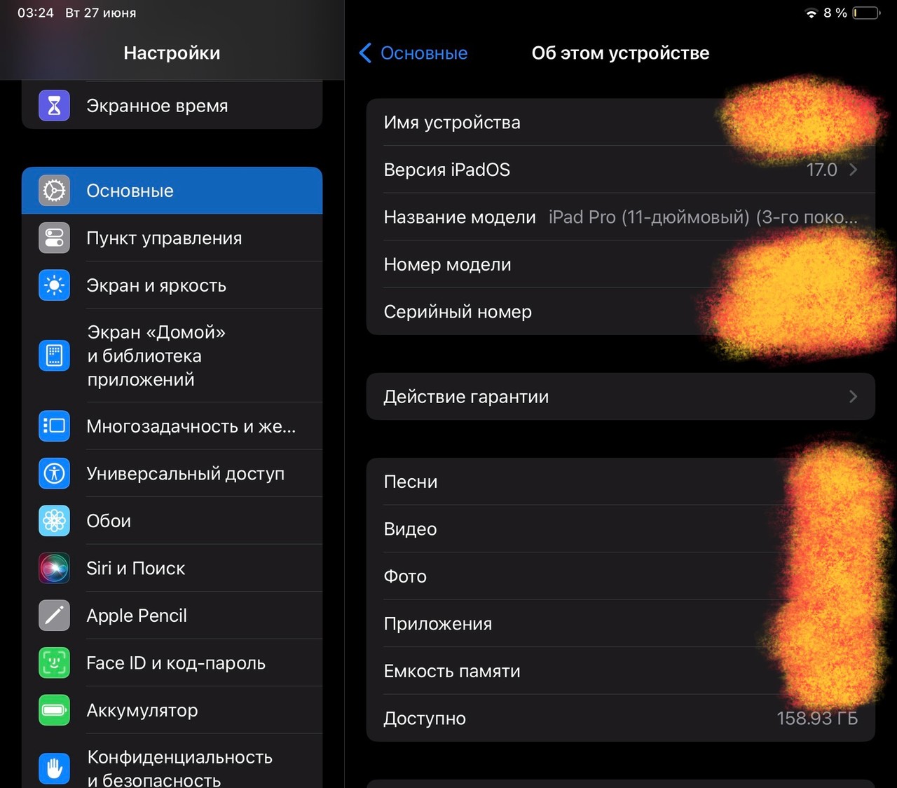Tap the 03:24 clock in status bar
Viewport: 897px width, 788px height.
tap(36, 13)
